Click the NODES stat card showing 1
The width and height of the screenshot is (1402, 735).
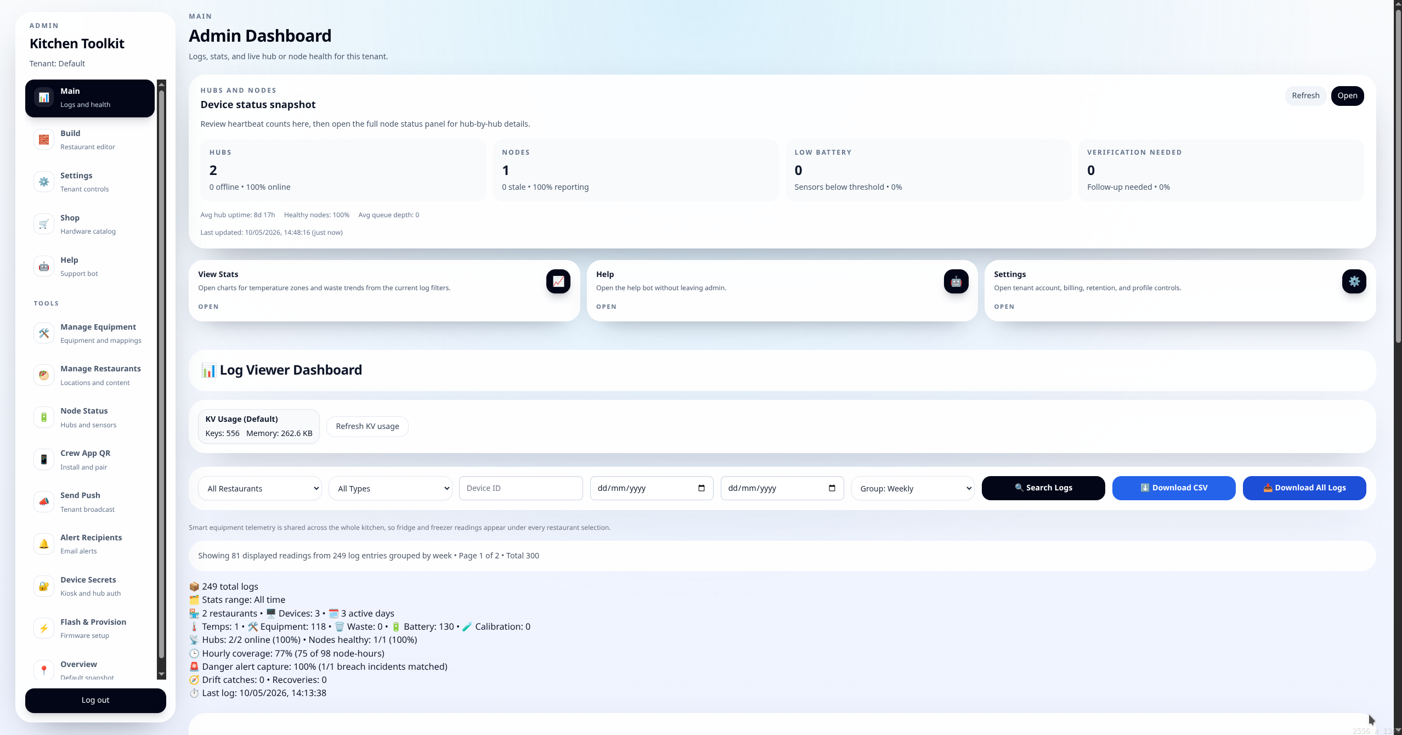coord(636,170)
